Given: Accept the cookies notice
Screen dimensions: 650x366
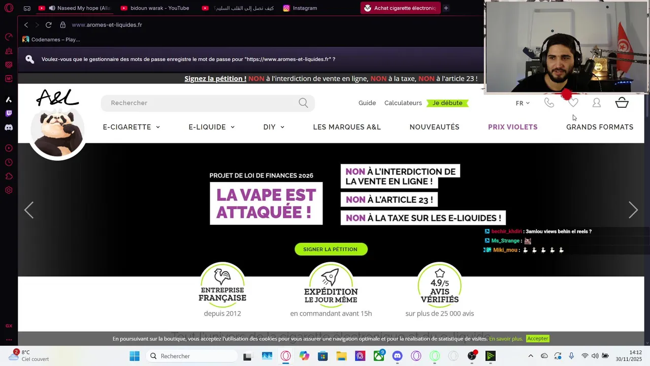Looking at the screenshot, I should click(537, 339).
